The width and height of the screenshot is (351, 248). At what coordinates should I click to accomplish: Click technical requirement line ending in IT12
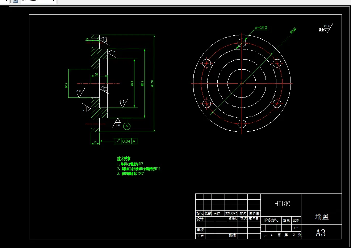[x=139, y=169]
